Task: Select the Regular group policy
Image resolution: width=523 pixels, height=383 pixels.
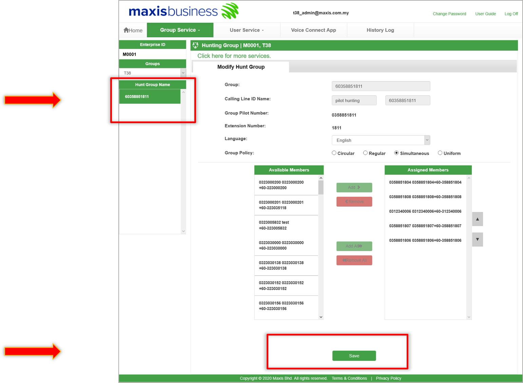Action: [x=365, y=153]
